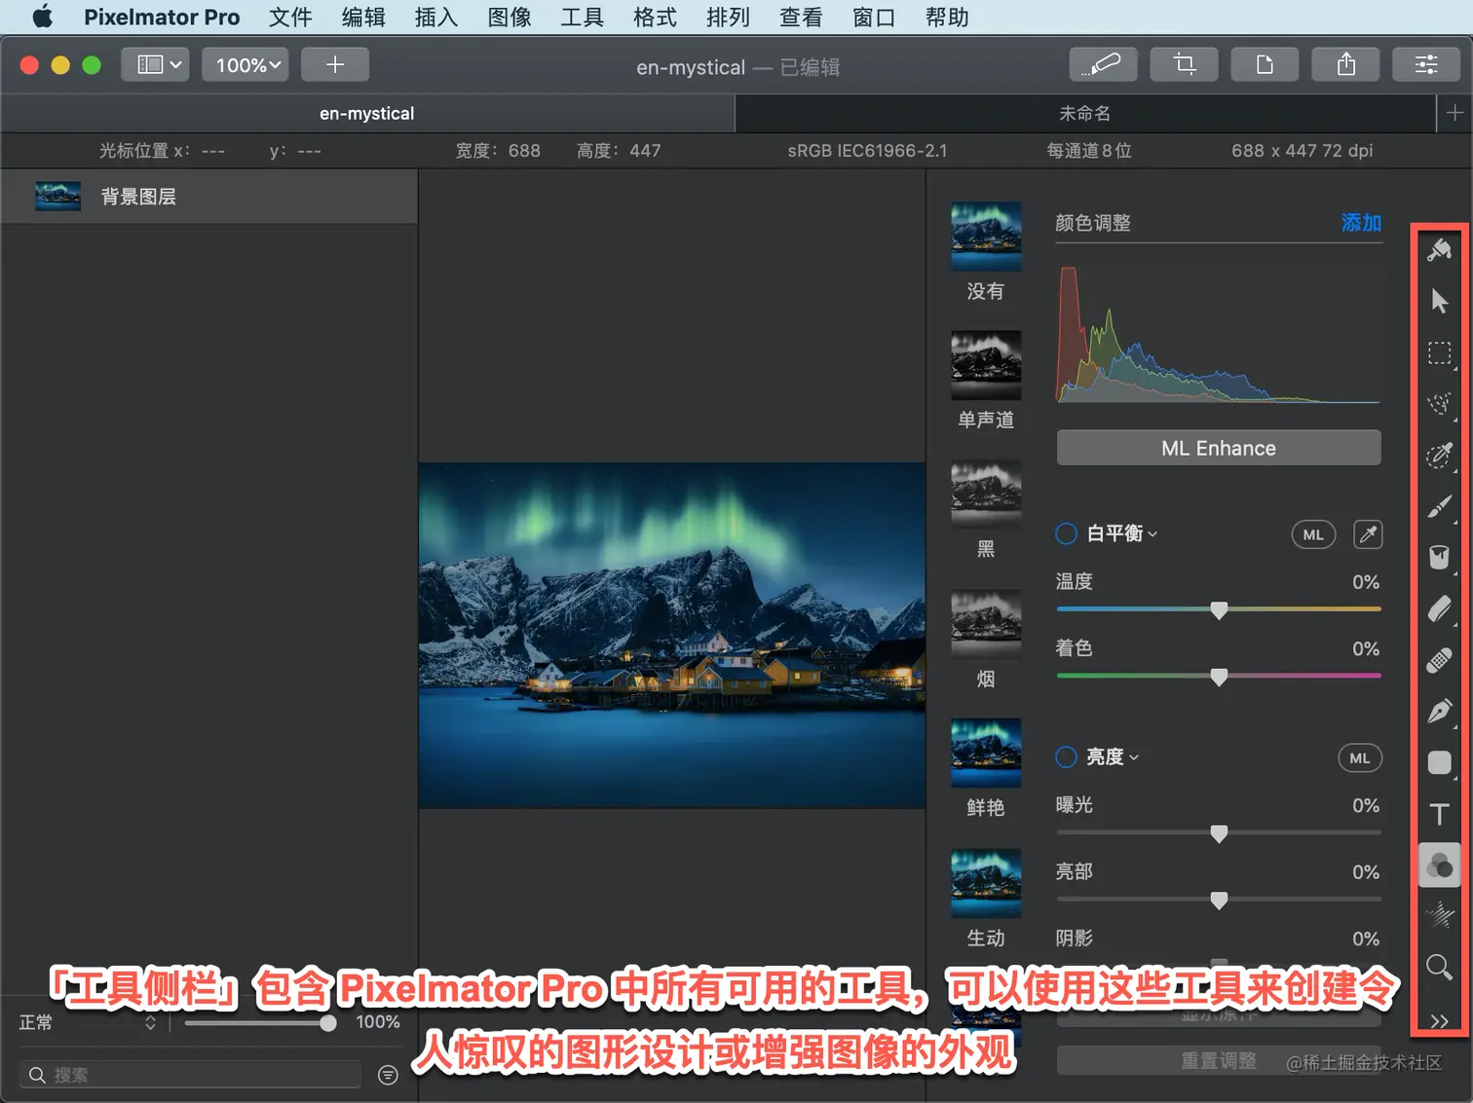Open the 文件 menu
Screen dimensions: 1473x1103
coord(290,18)
